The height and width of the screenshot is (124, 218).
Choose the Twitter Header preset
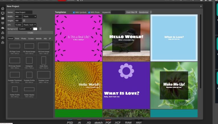pyautogui.click(x=29, y=91)
